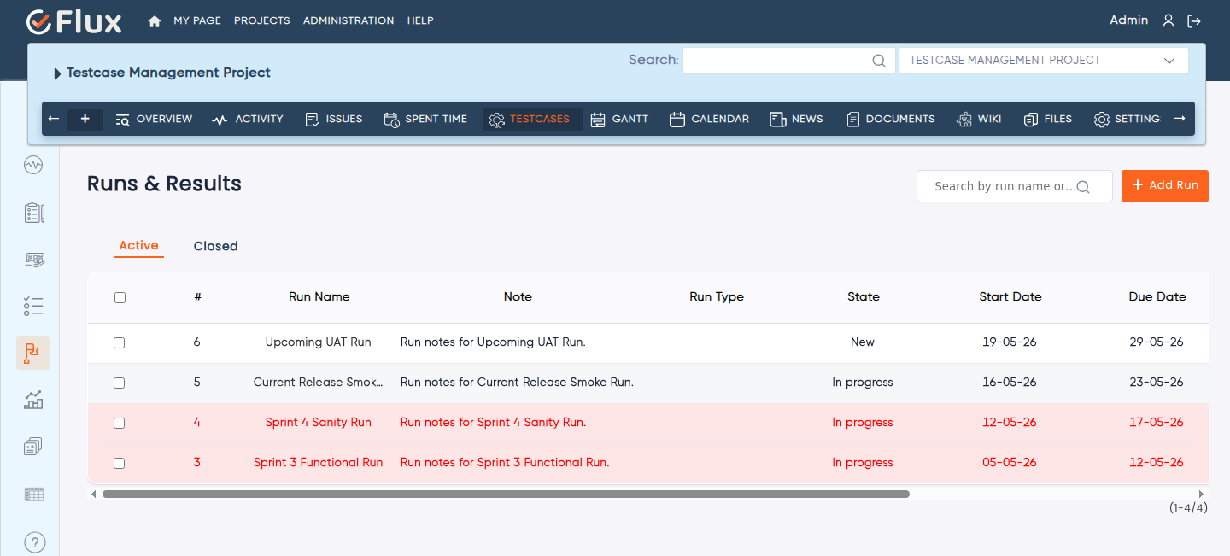The width and height of the screenshot is (1230, 556).
Task: Select the Runs flag sidebar icon
Action: coord(33,353)
